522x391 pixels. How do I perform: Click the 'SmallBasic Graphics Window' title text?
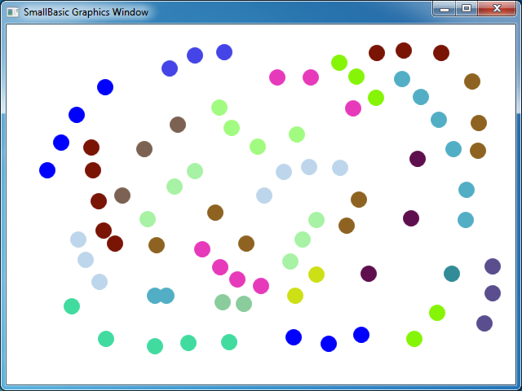86,12
